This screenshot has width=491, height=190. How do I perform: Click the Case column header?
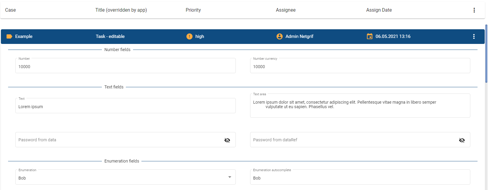point(10,10)
